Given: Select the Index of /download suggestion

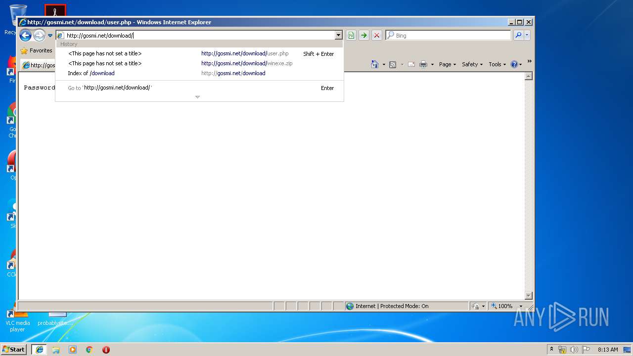Looking at the screenshot, I should [199, 73].
